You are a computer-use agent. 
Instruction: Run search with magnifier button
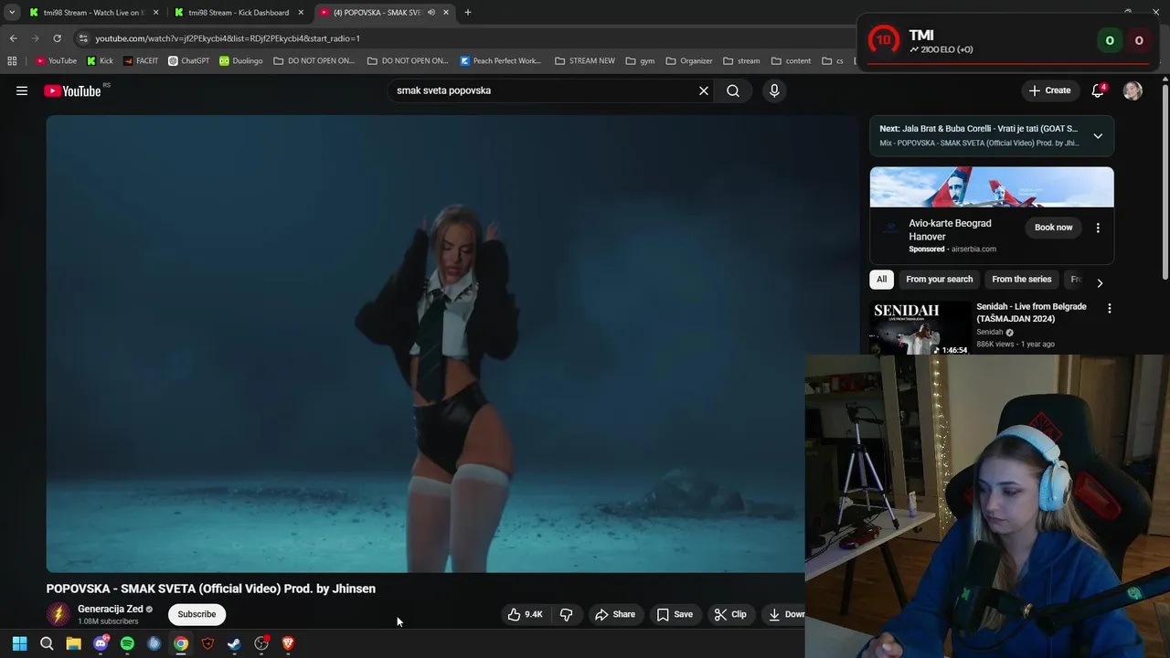pos(733,90)
